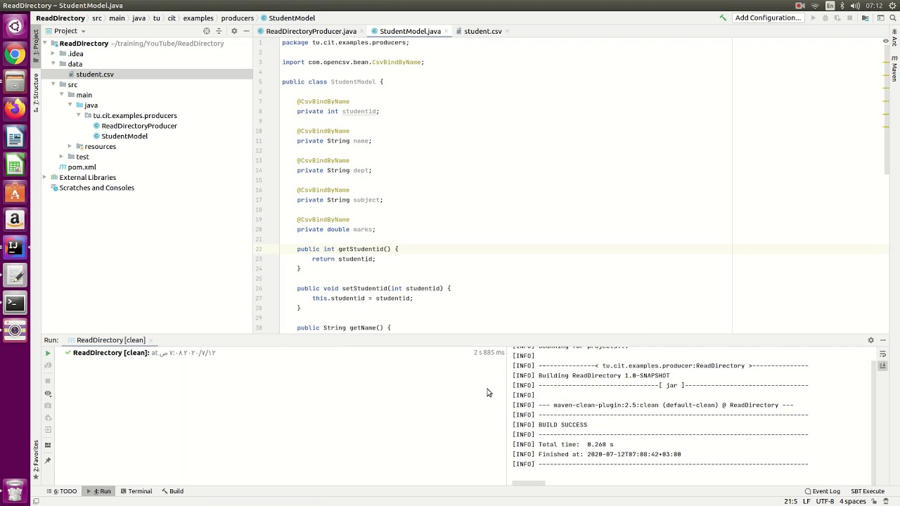Collapse the data folder
The width and height of the screenshot is (900, 506).
[x=53, y=64]
